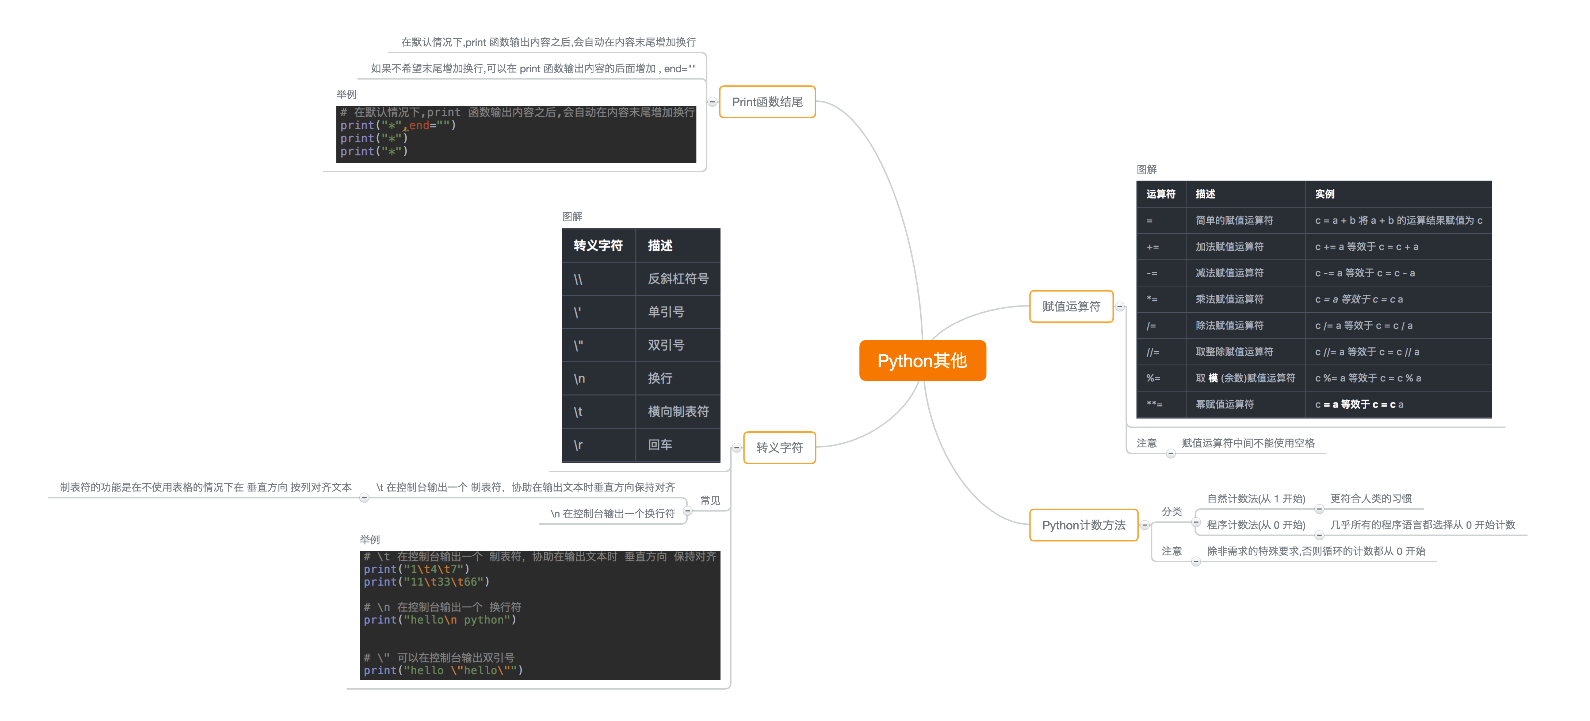Image resolution: width=1590 pixels, height=721 pixels.
Task: Select the 赋值运算符 node
Action: click(1071, 306)
